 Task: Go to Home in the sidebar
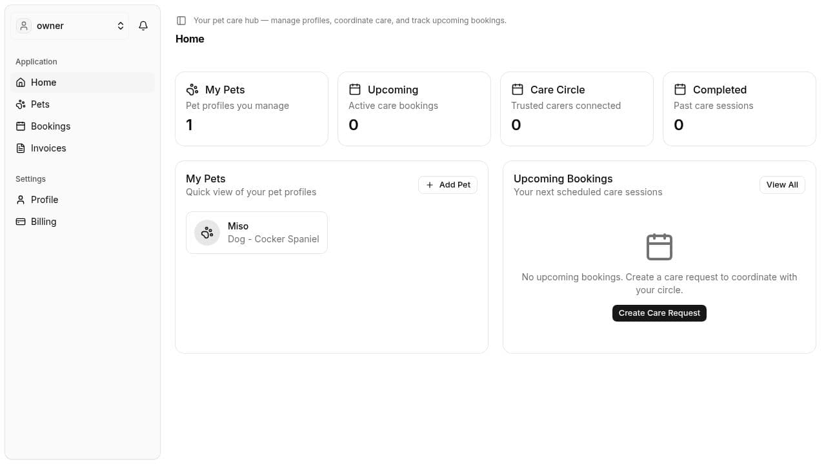click(x=83, y=82)
